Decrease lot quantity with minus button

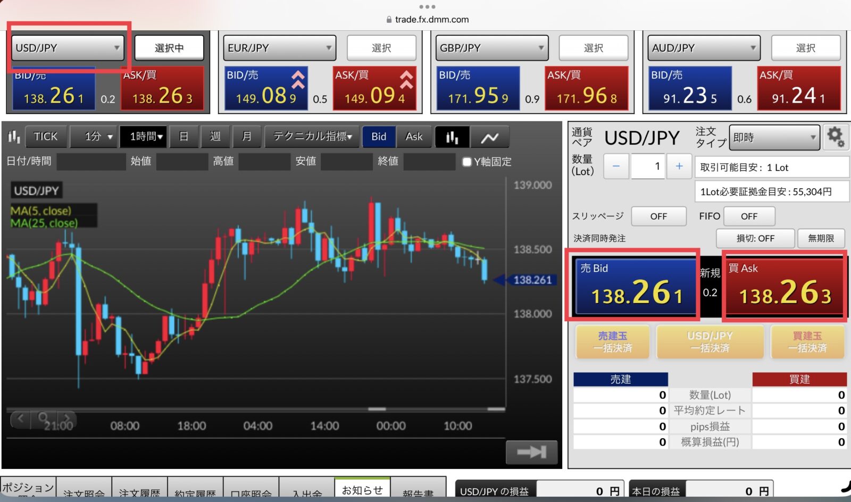(x=616, y=166)
